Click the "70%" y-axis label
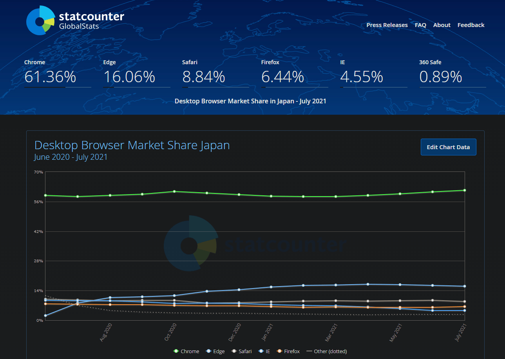Screen dimensions: 505x359 (x=38, y=172)
